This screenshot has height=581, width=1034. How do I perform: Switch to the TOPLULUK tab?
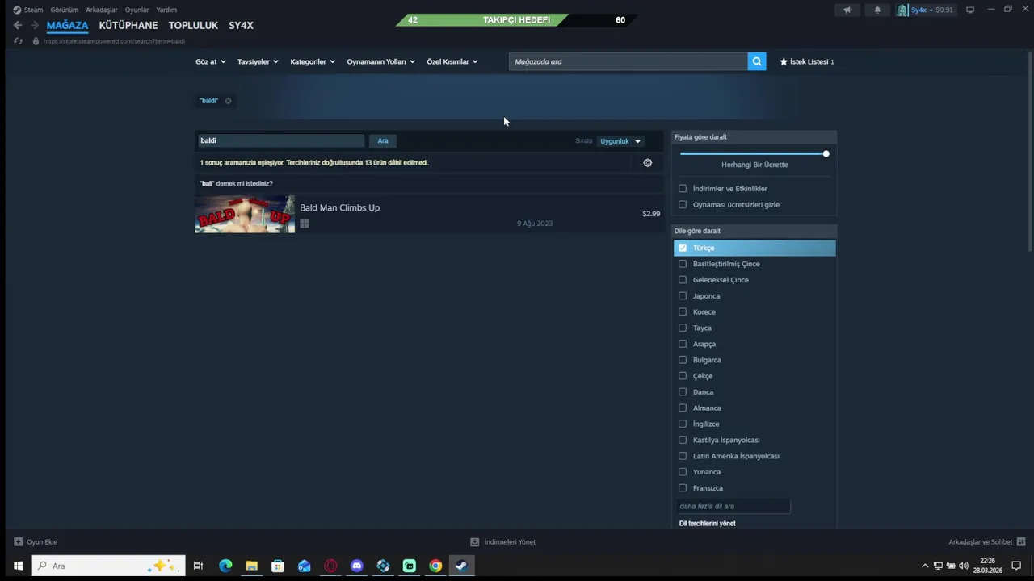pos(193,26)
